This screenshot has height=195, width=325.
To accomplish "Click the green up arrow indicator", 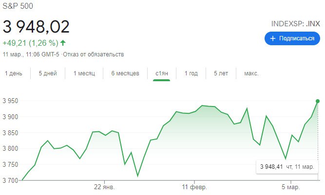I will (x=63, y=43).
